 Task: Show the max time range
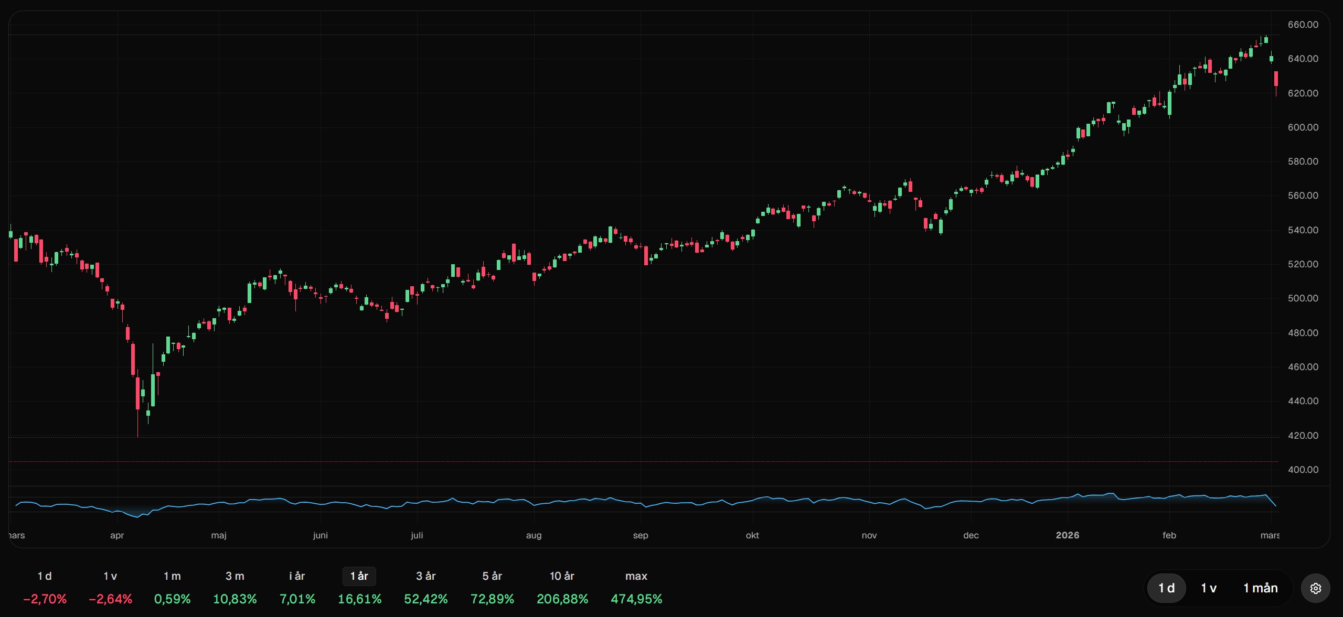636,576
